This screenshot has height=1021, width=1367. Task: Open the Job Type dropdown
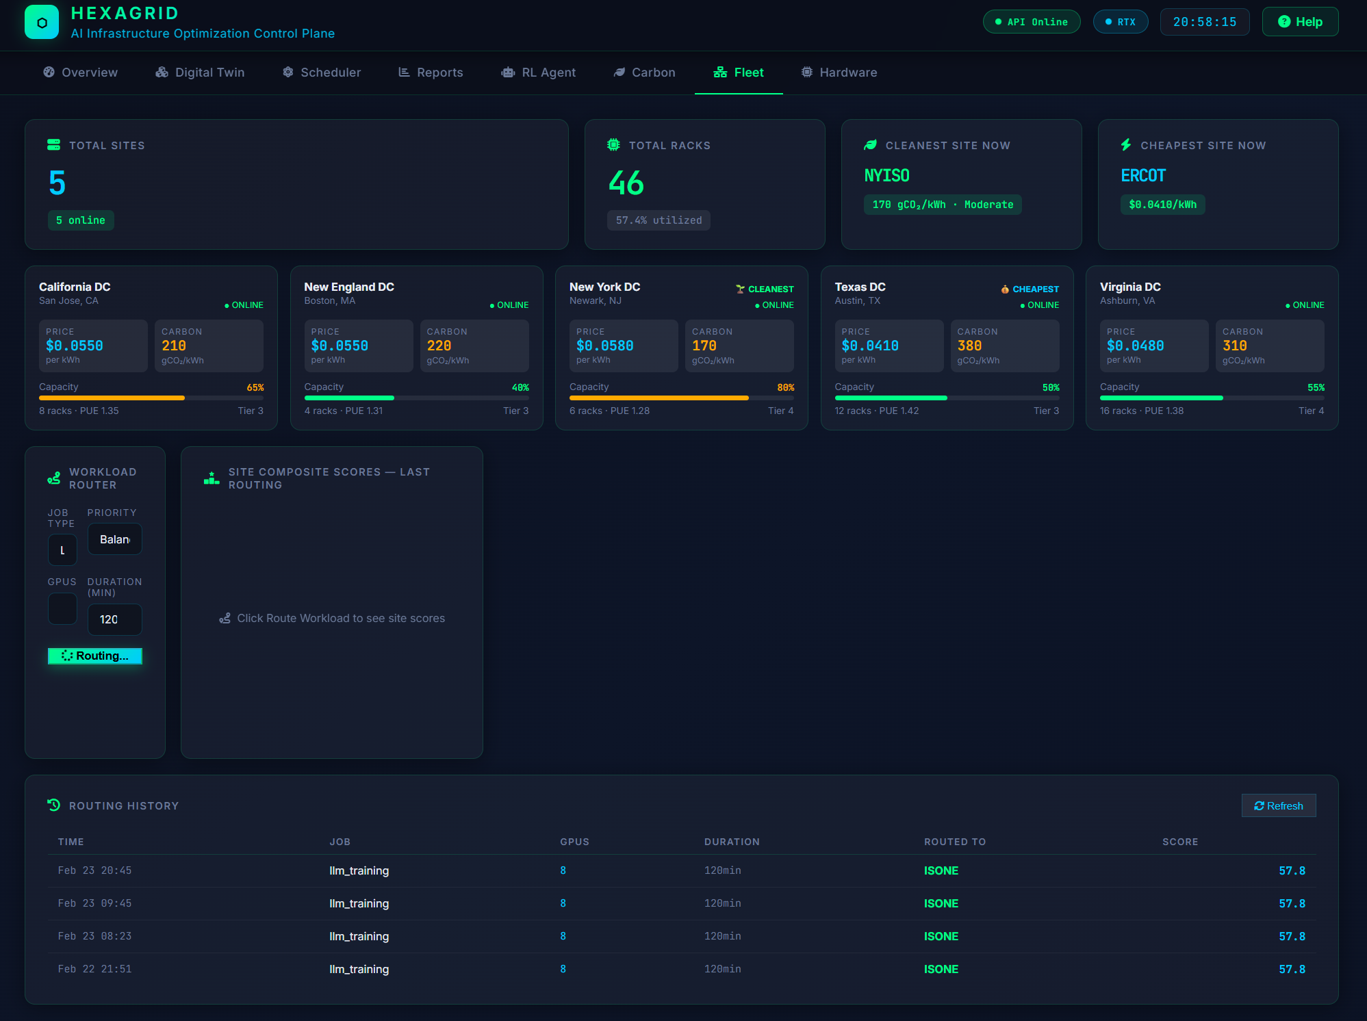[x=62, y=550]
